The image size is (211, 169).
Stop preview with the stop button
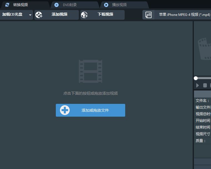pyautogui.click(x=205, y=85)
